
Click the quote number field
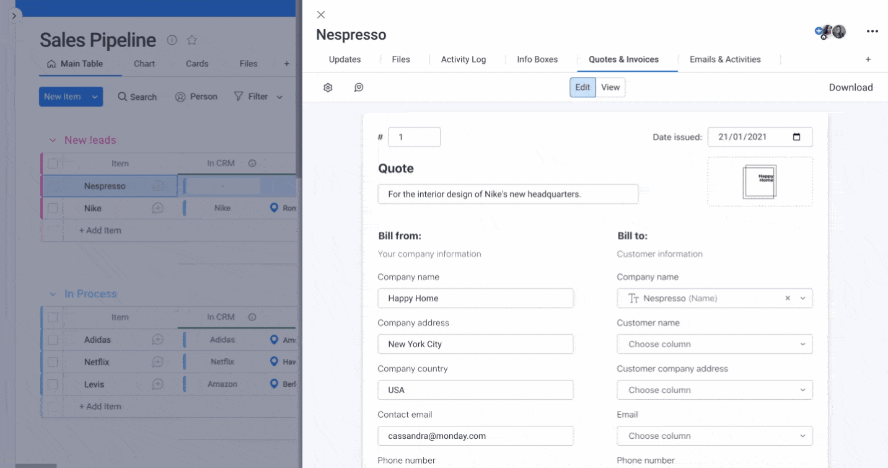[414, 137]
